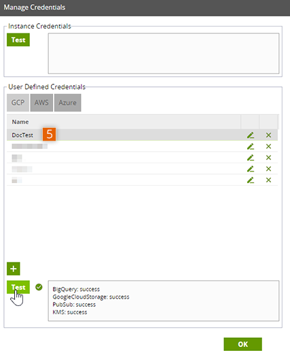Click the delete X in the third credential row
The height and width of the screenshot is (355, 290).
268,158
